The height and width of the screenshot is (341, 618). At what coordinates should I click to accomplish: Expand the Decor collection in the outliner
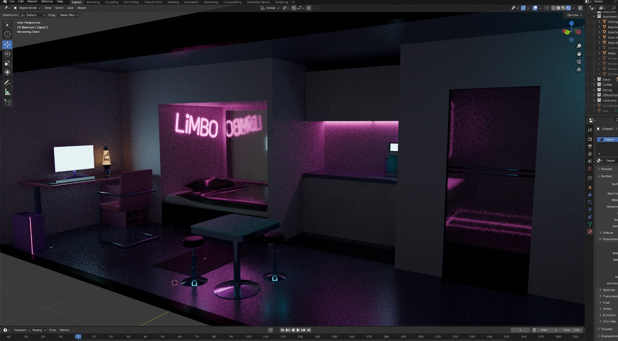(594, 79)
